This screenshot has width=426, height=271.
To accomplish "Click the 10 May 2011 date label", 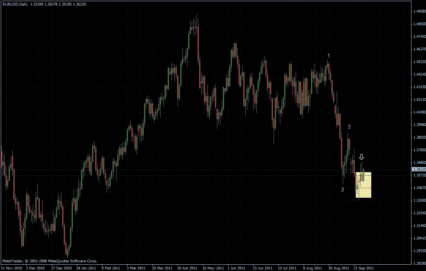I will (213, 268).
